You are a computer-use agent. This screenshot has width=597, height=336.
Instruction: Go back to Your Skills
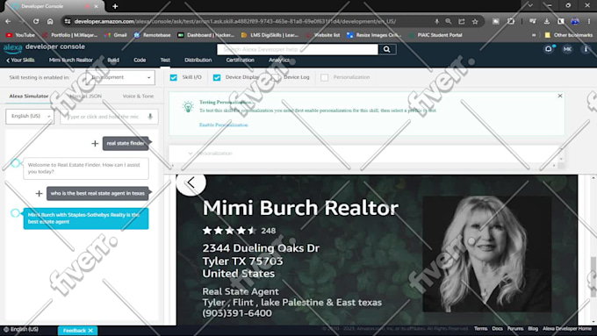click(20, 61)
